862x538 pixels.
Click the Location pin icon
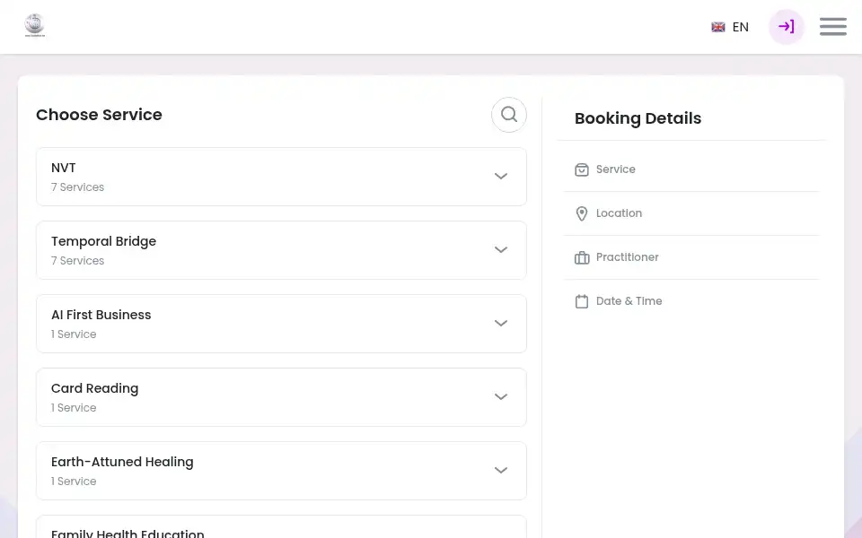coord(582,213)
